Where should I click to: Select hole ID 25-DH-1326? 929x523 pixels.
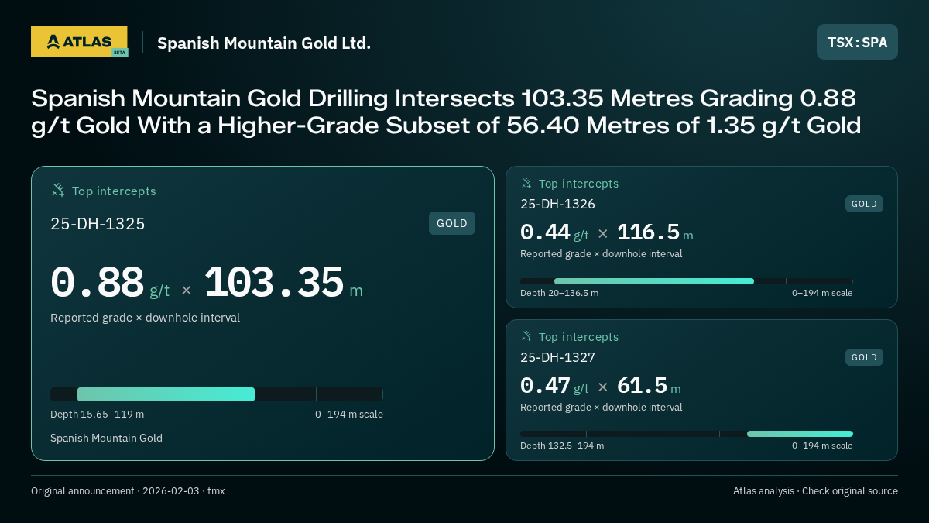[x=557, y=204]
